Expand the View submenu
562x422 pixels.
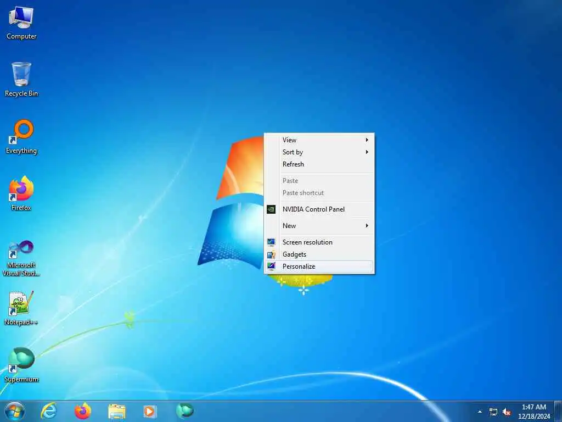(319, 140)
